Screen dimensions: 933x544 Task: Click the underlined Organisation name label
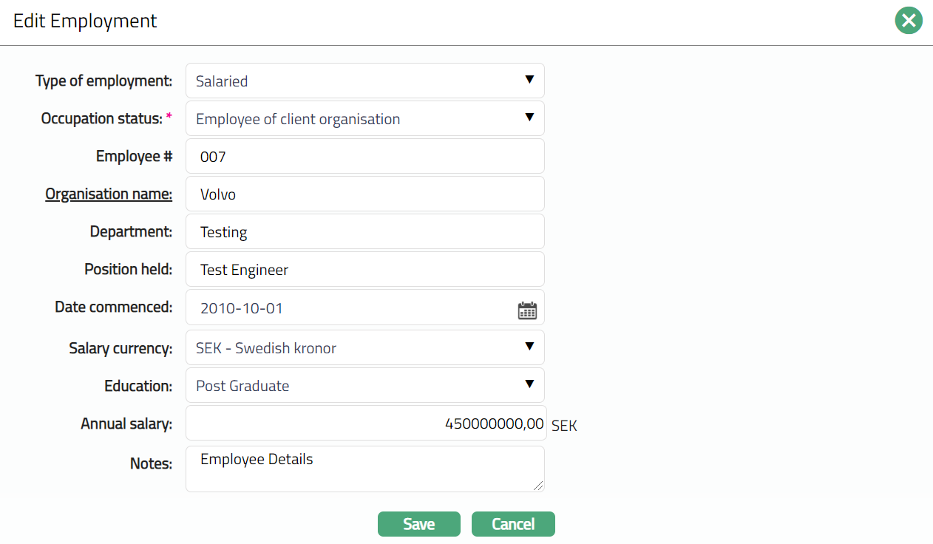[109, 194]
